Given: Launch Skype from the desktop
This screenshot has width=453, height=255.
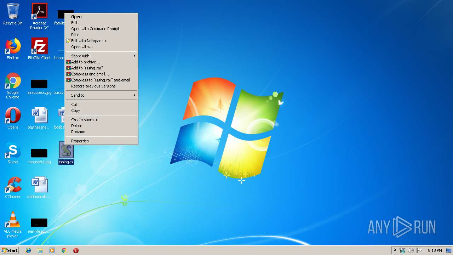Looking at the screenshot, I should click(x=13, y=153).
